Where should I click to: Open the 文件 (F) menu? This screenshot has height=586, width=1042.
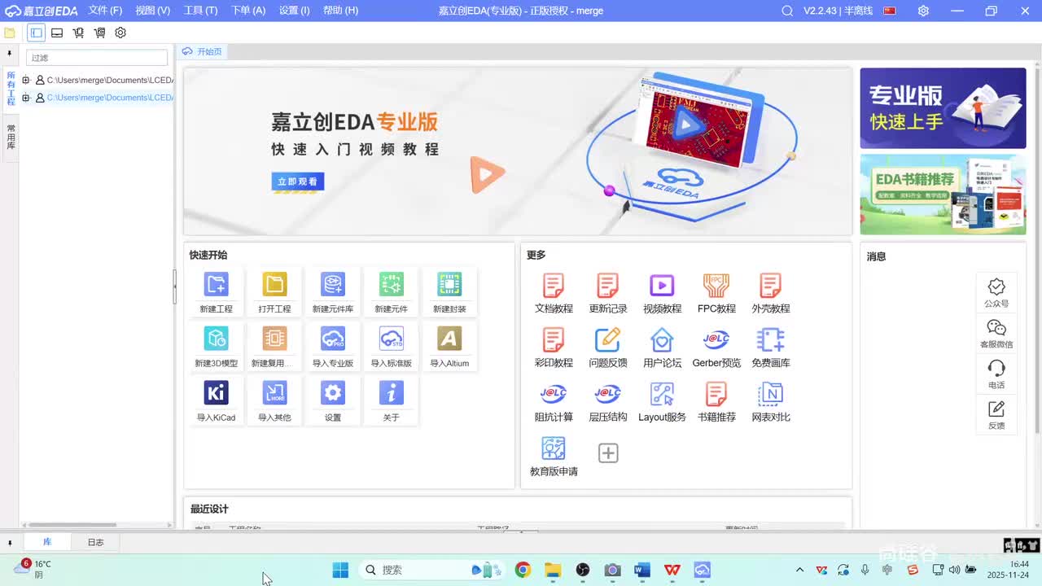(105, 11)
